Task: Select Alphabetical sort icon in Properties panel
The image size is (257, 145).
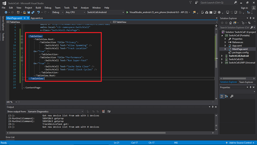Action: [x=226, y=96]
